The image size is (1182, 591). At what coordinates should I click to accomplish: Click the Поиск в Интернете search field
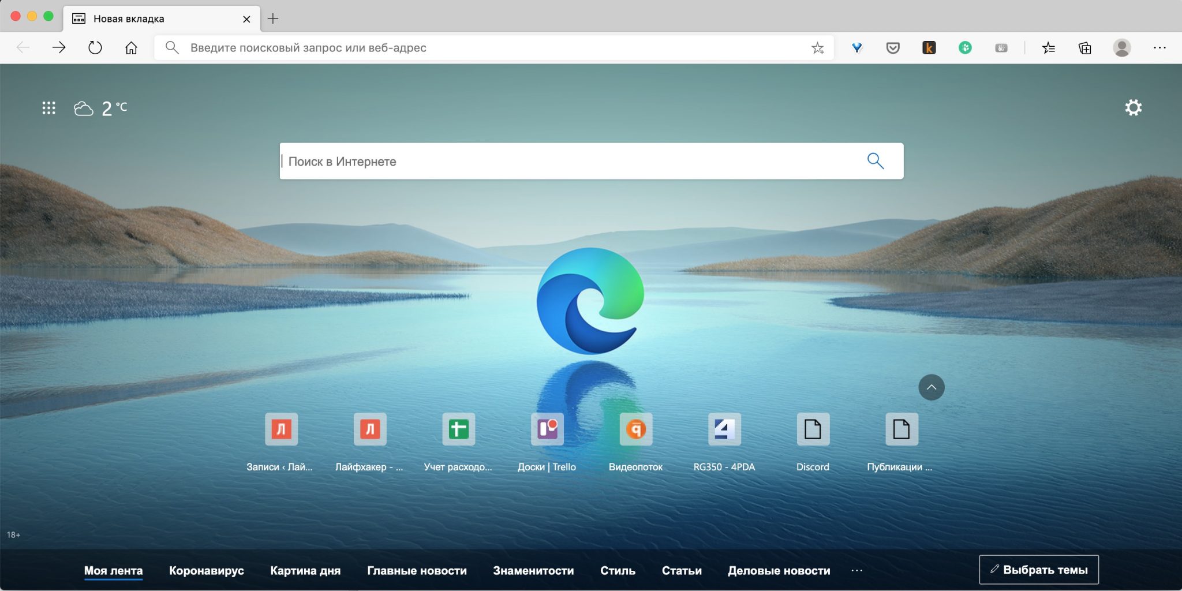(571, 161)
